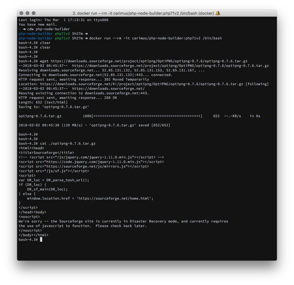Click the 'var DR_loc = DR_parse_hash_url();' line
The image size is (294, 285).
(54, 180)
